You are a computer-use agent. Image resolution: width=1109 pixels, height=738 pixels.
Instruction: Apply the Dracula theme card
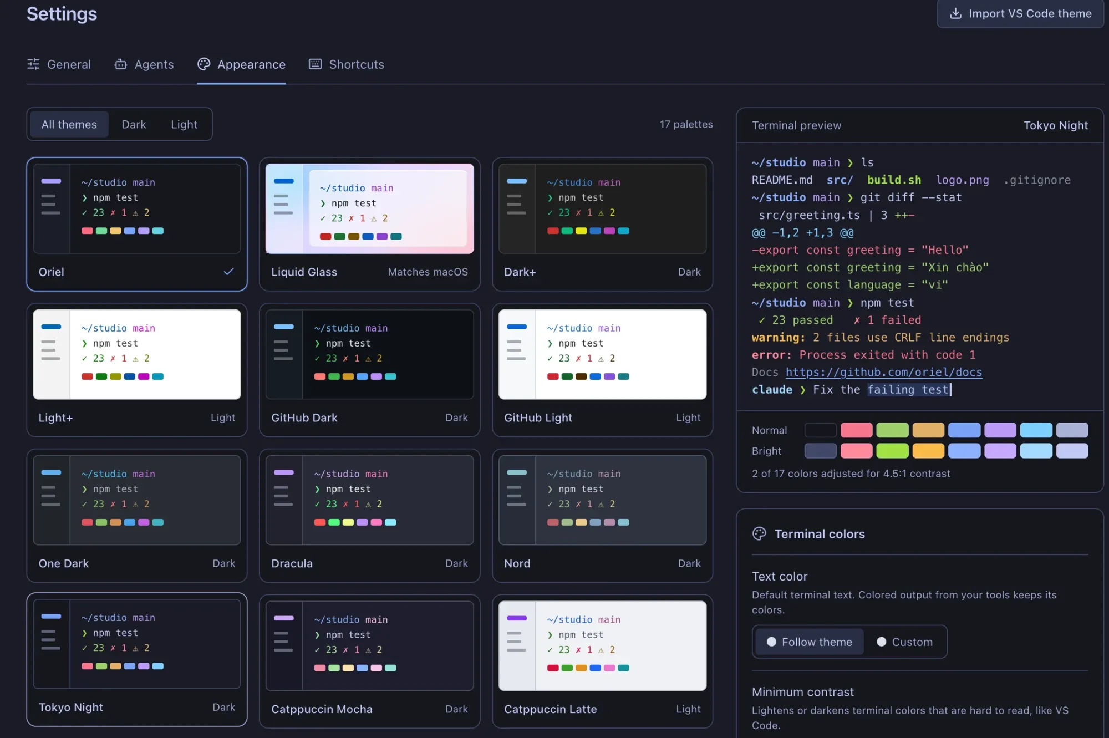tap(369, 516)
